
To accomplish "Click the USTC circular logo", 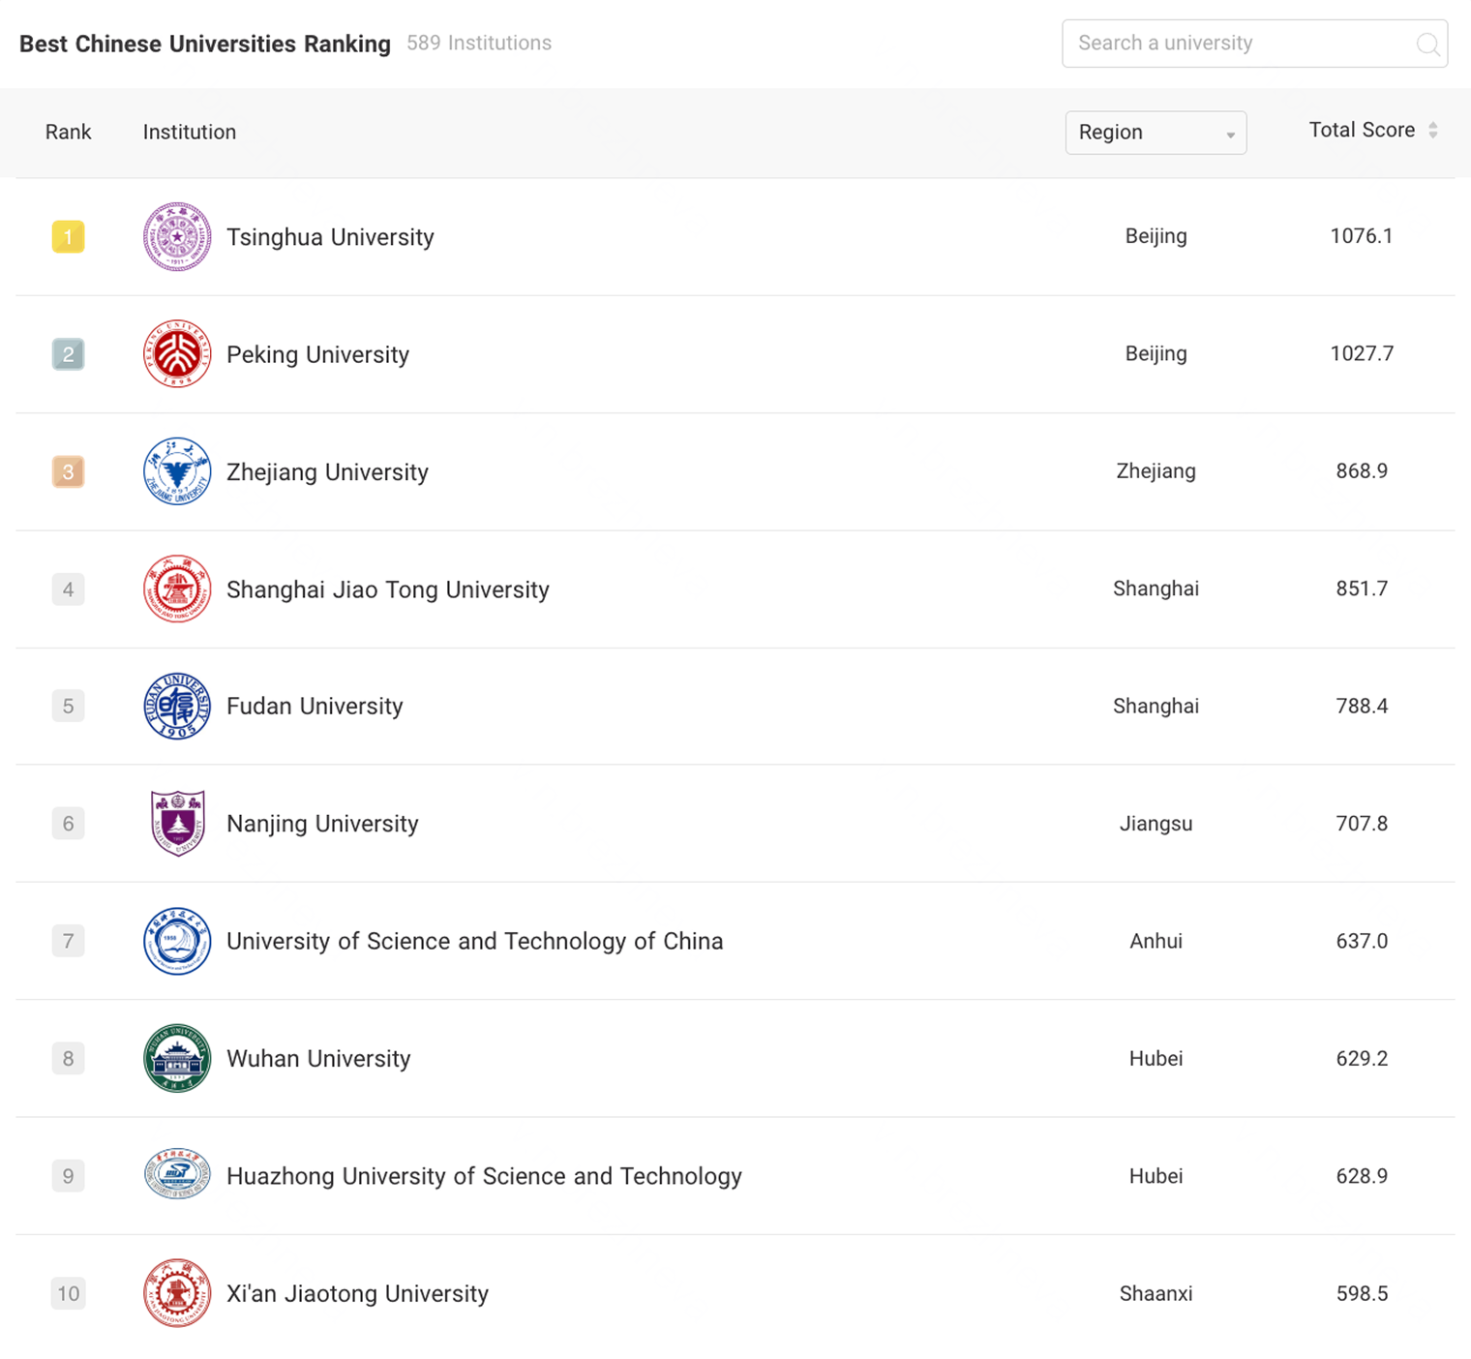I will (177, 941).
